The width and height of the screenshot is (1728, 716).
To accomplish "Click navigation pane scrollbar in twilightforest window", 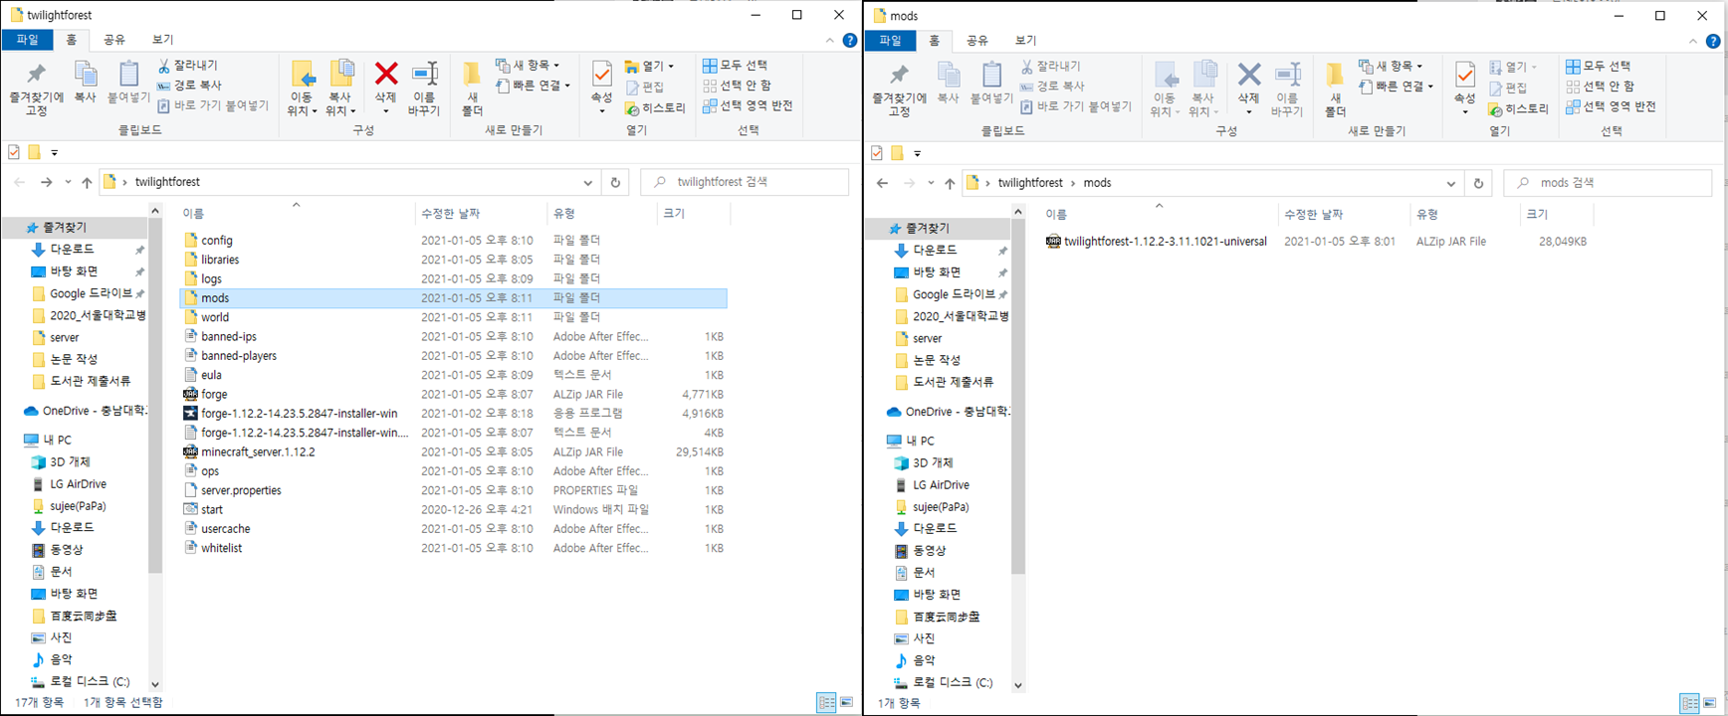I will [x=155, y=398].
